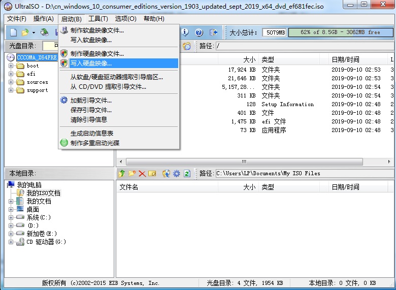This screenshot has width=396, height=290.
Task: Click the 应用程序 type cell
Action: tap(274, 130)
